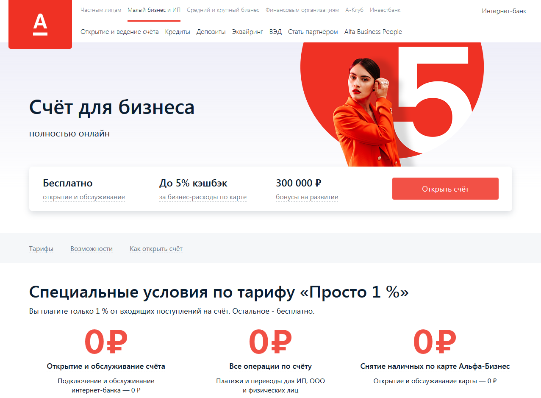Jump to the Тарифы anchor
The image size is (541, 398).
point(41,249)
